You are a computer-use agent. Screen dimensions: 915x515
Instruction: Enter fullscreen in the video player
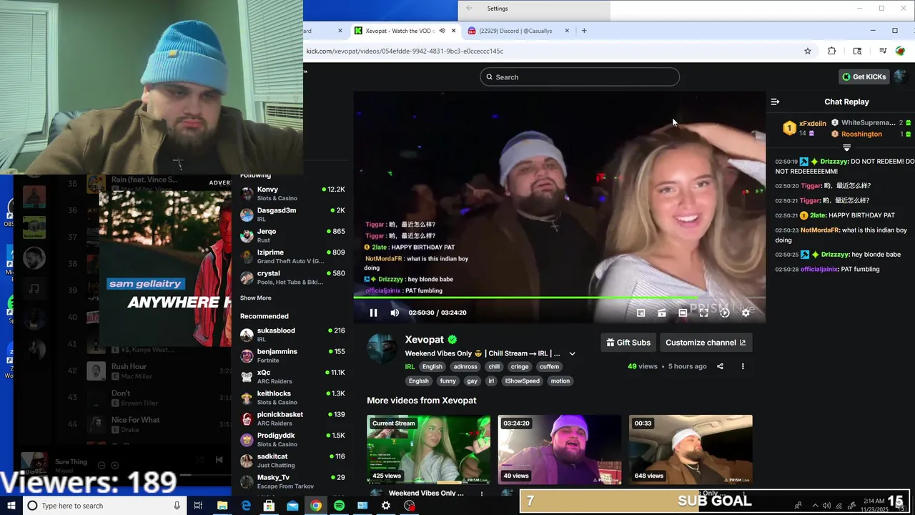(703, 313)
